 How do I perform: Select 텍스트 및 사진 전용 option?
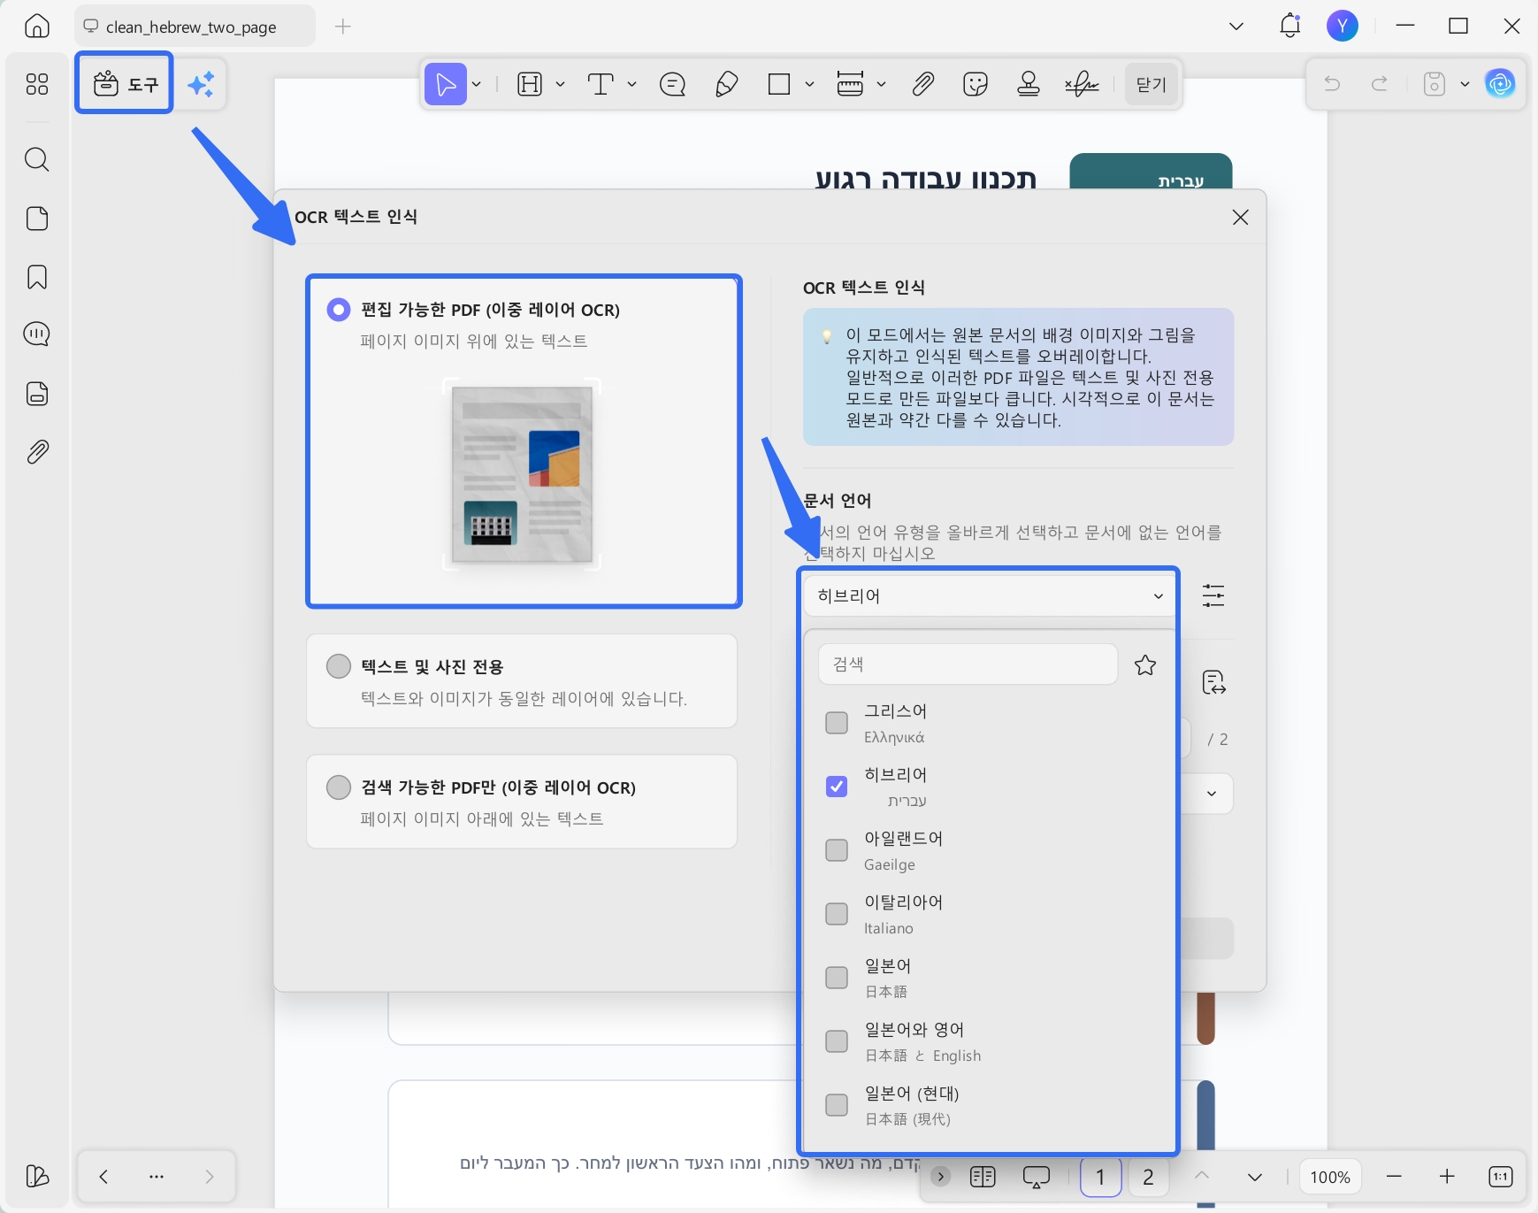522,681
